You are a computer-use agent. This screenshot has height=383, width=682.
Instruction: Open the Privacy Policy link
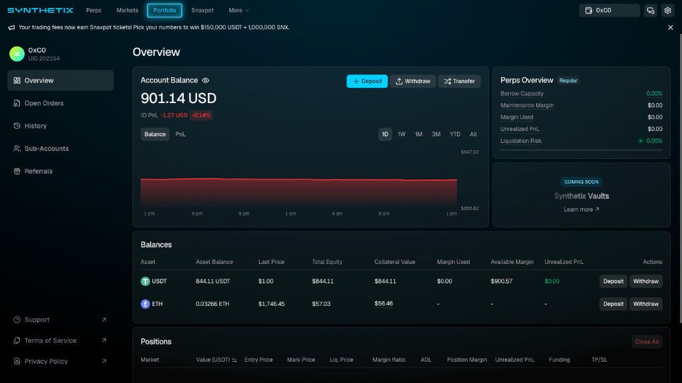pyautogui.click(x=61, y=361)
